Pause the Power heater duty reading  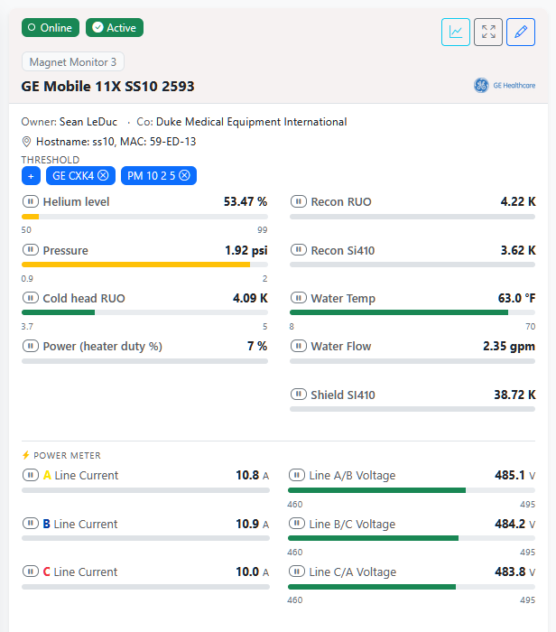tap(31, 346)
